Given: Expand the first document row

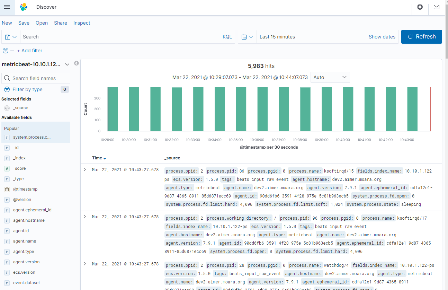Looking at the screenshot, I should click(x=85, y=169).
